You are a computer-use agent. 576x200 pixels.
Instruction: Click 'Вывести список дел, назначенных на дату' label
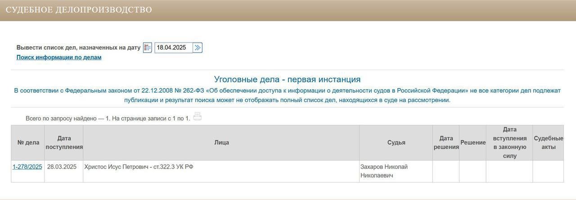[79, 48]
